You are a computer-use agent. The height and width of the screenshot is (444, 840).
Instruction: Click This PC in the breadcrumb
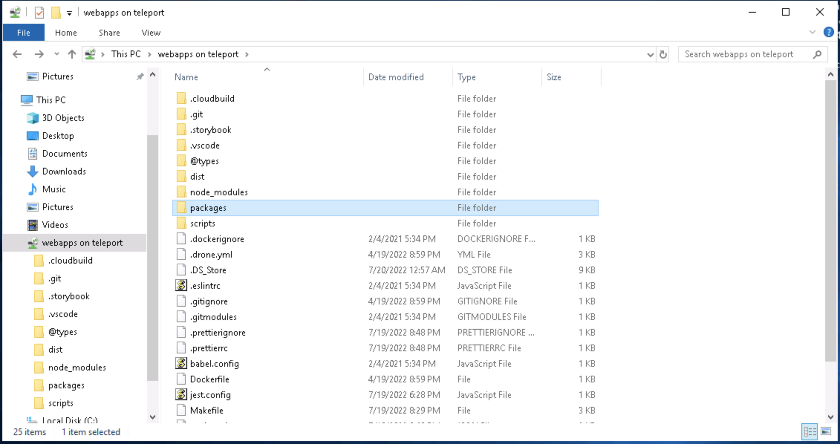pyautogui.click(x=126, y=54)
